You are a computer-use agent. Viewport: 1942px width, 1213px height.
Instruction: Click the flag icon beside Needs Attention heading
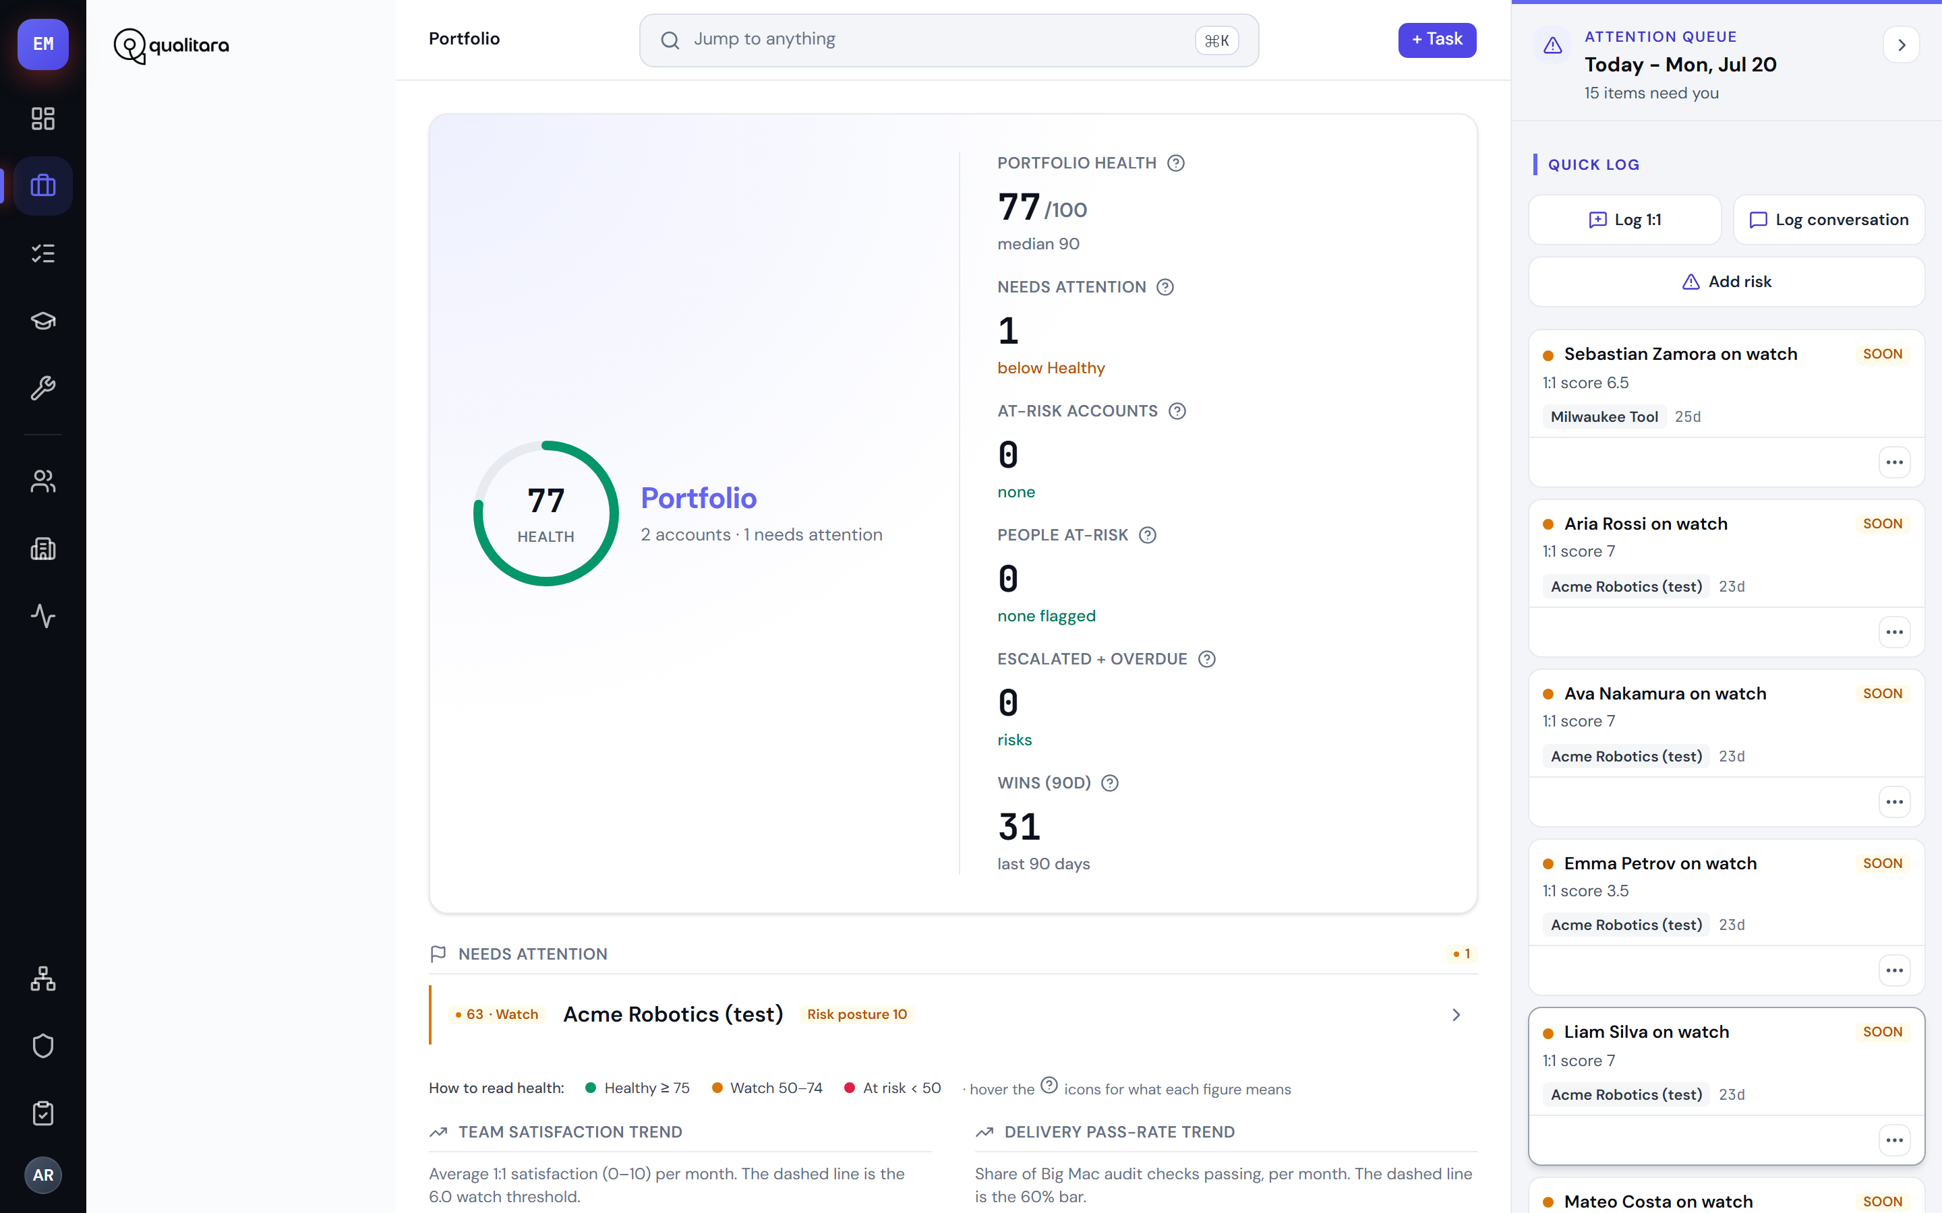click(x=438, y=954)
